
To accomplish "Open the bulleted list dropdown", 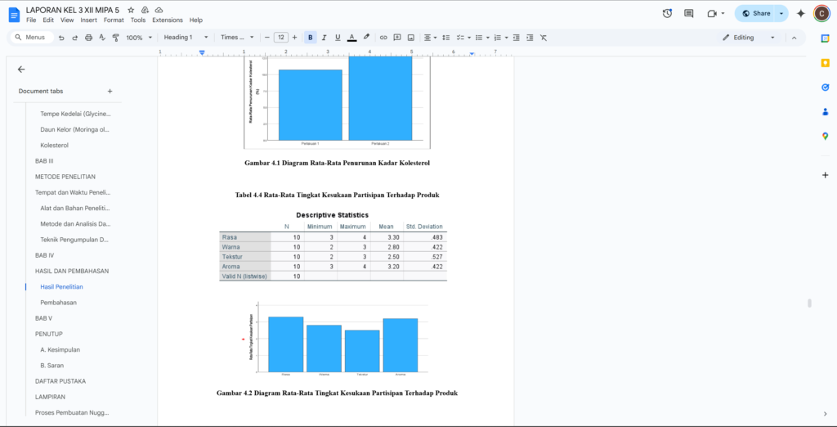I will point(481,38).
